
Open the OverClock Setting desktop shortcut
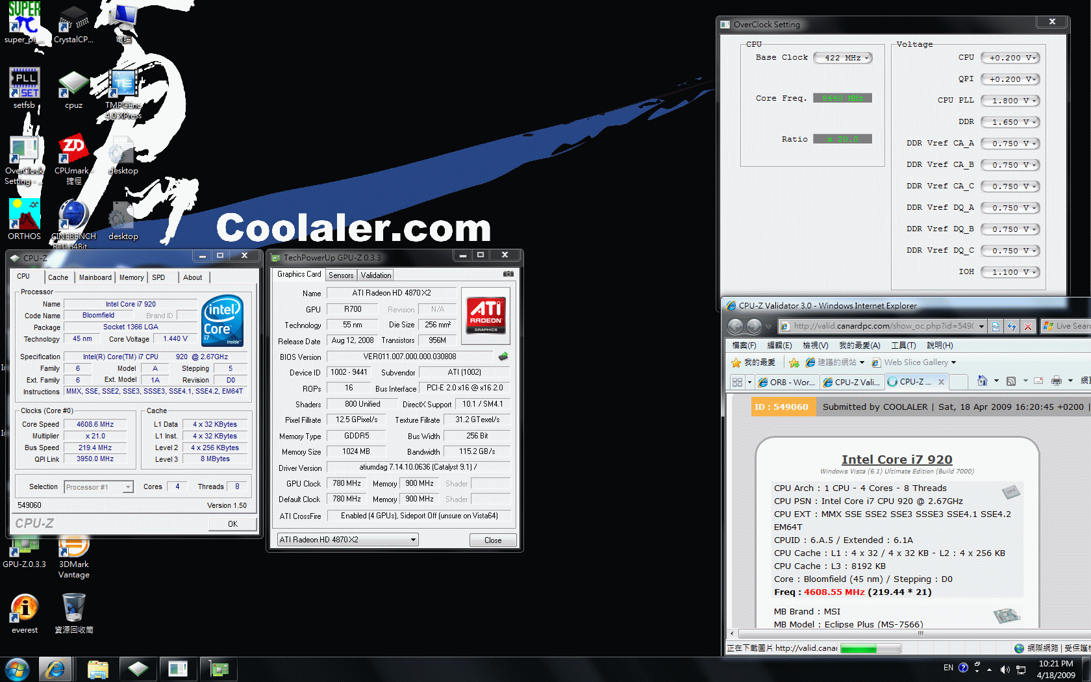coord(24,161)
